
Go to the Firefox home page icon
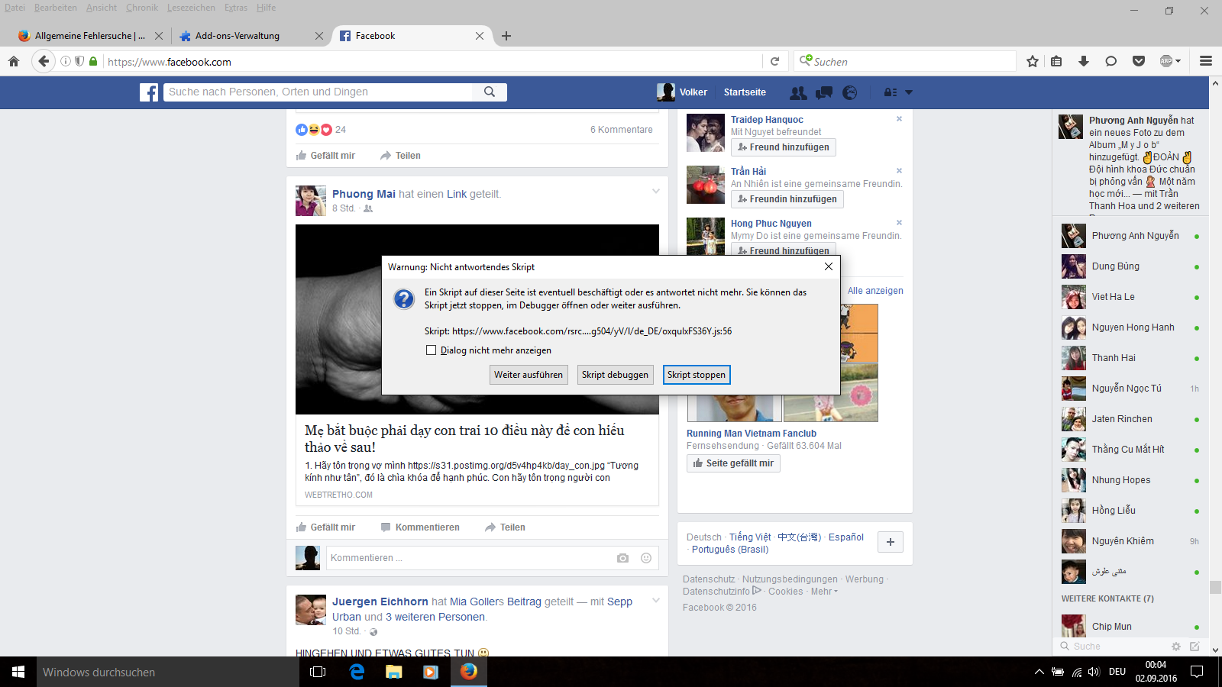click(x=14, y=62)
